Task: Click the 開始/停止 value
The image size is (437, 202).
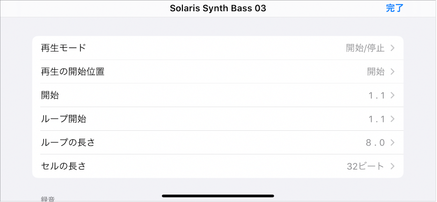Action: pyautogui.click(x=365, y=48)
